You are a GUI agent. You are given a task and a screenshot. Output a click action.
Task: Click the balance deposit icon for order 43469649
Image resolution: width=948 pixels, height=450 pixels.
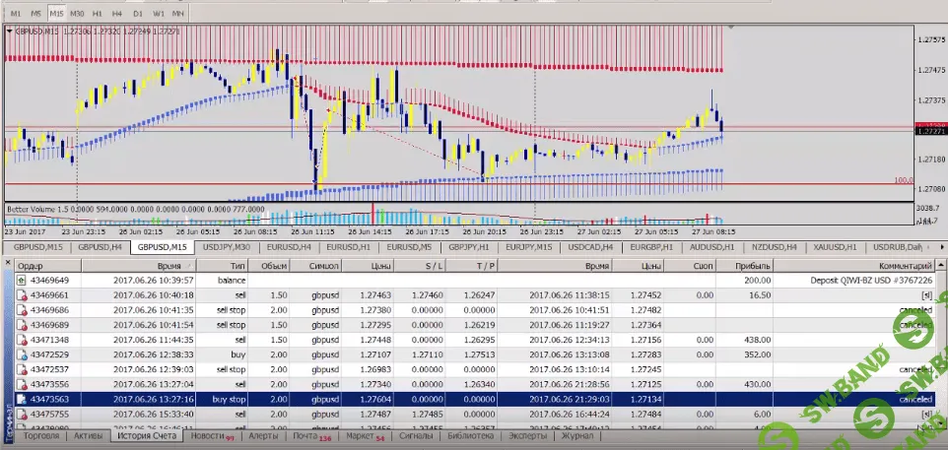click(x=25, y=280)
